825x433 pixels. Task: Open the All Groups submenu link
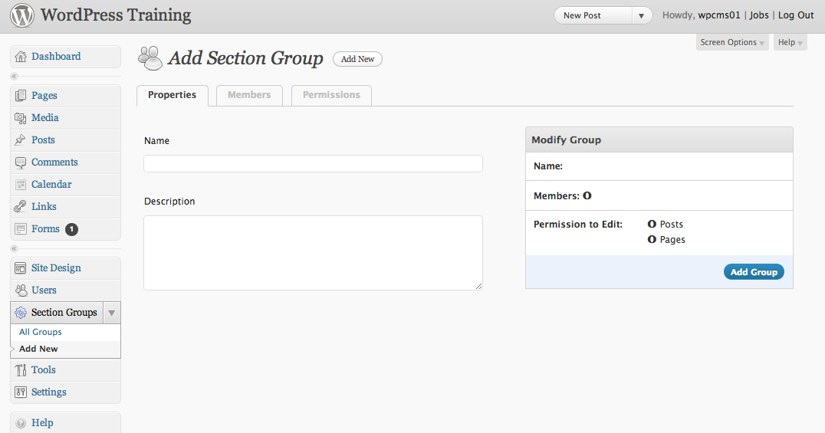[x=41, y=332]
